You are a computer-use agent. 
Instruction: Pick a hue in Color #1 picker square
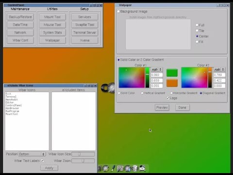click(x=132, y=78)
